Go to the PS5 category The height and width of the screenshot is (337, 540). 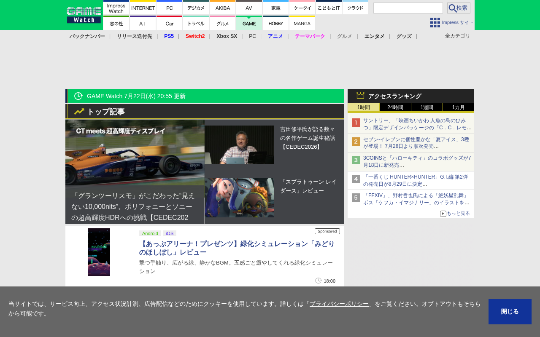[x=169, y=36]
